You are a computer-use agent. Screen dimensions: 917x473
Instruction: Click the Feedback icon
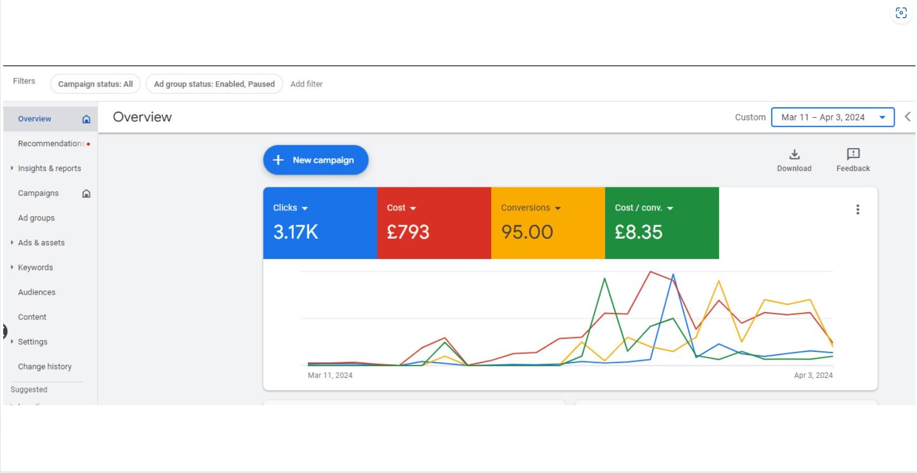click(853, 154)
